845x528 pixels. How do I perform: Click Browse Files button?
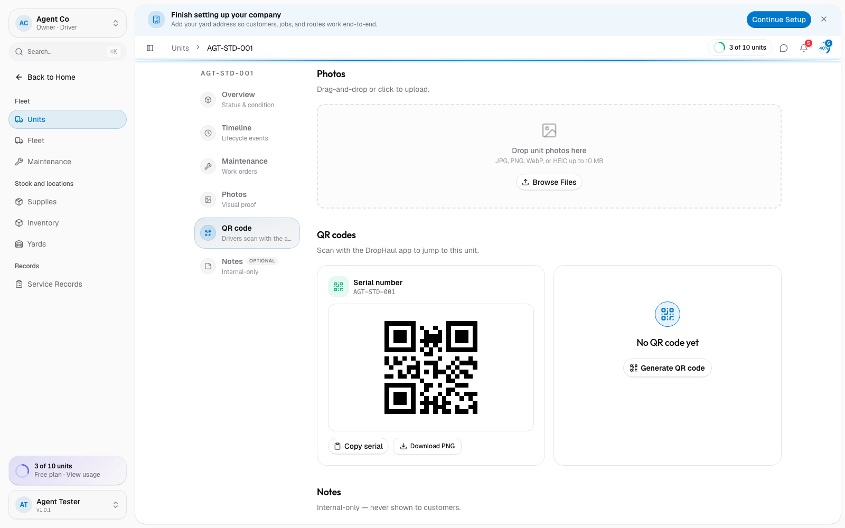point(549,182)
